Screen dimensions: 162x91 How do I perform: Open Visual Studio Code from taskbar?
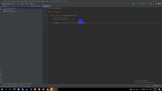coord(31,89)
